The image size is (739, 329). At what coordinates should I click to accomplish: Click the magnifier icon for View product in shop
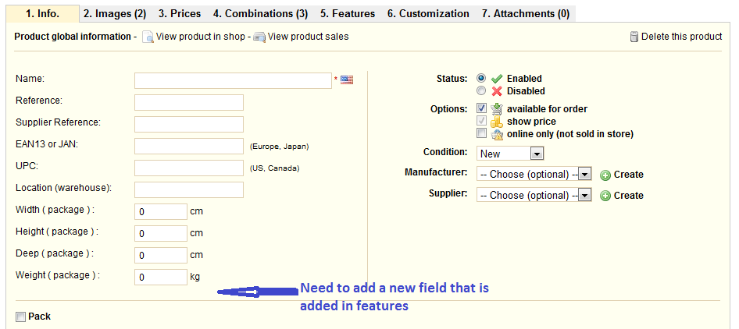point(147,37)
